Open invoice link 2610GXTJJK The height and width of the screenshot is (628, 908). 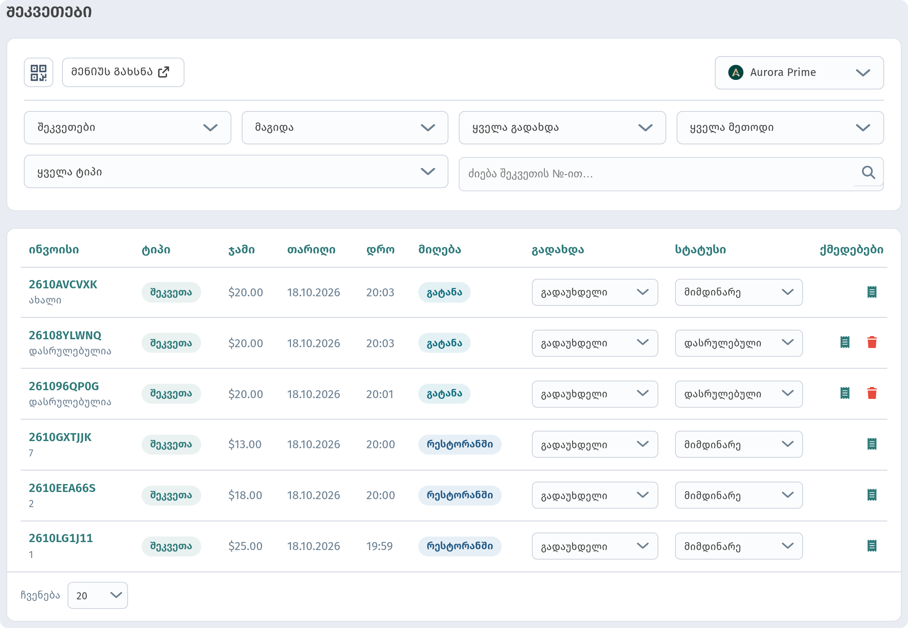[60, 437]
